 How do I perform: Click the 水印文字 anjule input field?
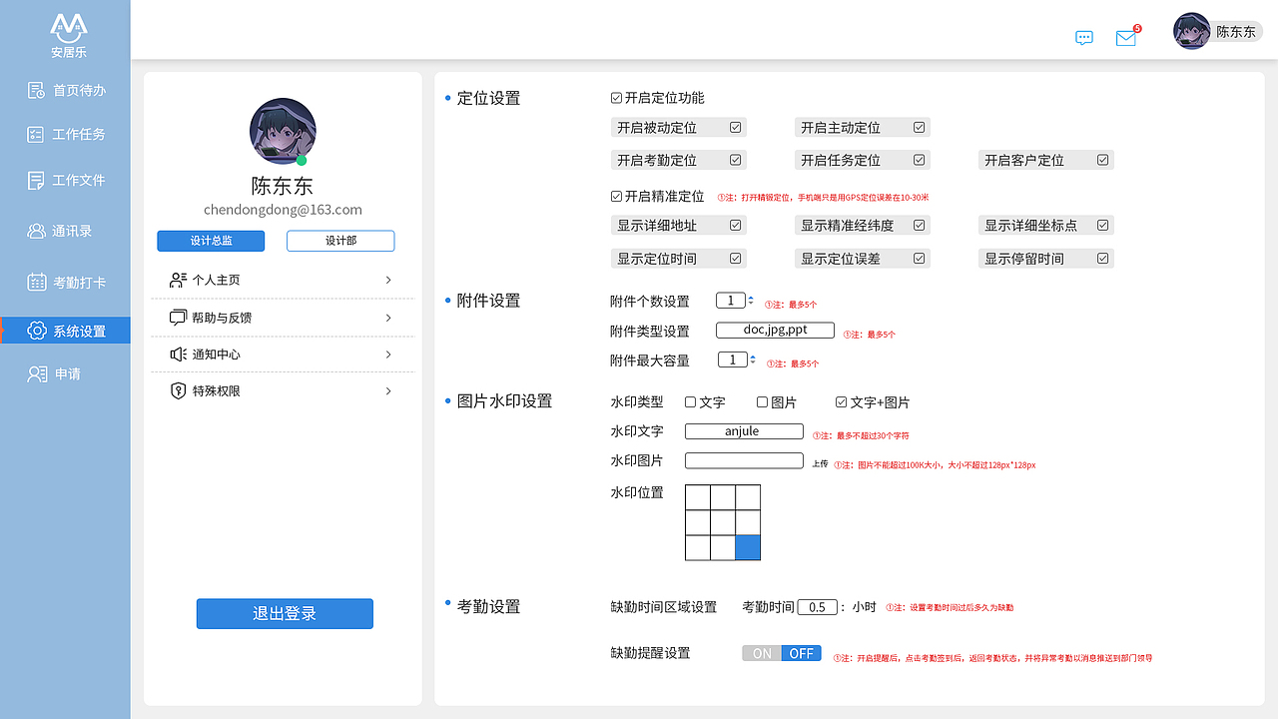click(744, 431)
